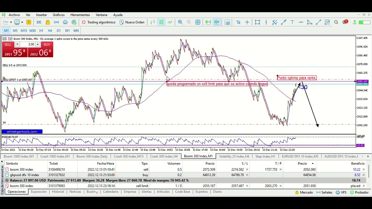Zoom in on the chart

(x=180, y=22)
